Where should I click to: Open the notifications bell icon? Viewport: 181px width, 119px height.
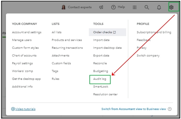pos(159,7)
